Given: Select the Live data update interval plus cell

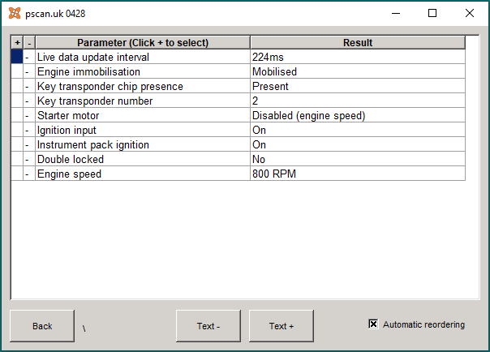Looking at the screenshot, I should click(17, 57).
